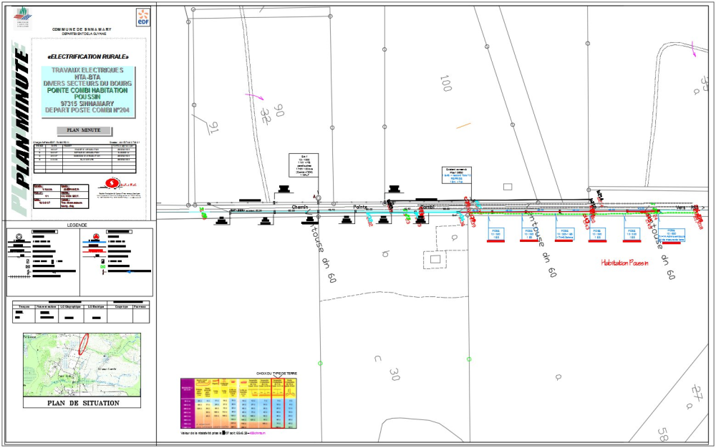Select the parcel number 100 label
This screenshot has width=716, height=448.
(446, 83)
